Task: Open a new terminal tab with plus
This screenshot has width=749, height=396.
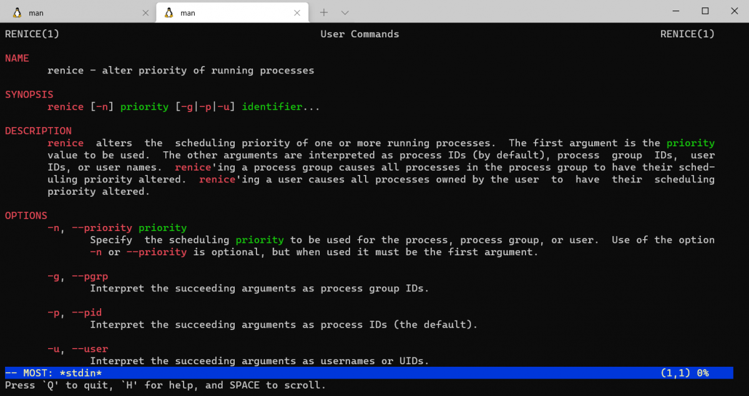Action: pos(324,12)
